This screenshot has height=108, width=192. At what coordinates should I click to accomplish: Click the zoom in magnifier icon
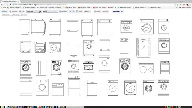coord(70,11)
